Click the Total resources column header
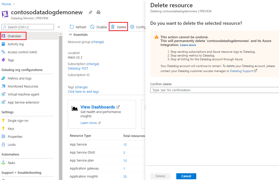 click(134, 136)
